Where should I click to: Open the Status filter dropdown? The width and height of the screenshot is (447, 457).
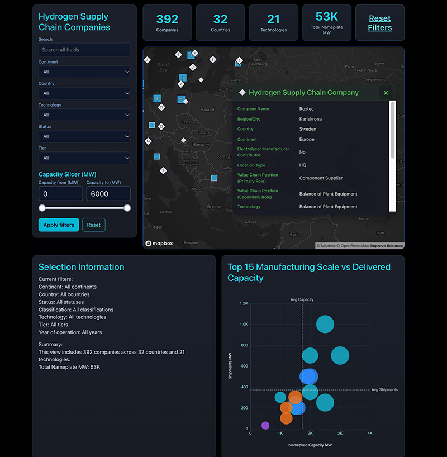point(84,136)
